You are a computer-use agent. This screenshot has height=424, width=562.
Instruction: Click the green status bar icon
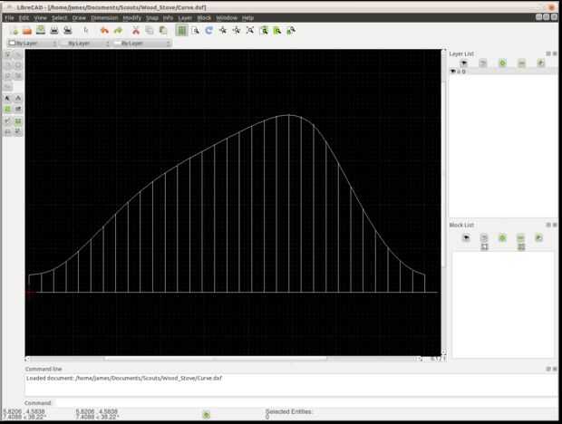tap(206, 415)
